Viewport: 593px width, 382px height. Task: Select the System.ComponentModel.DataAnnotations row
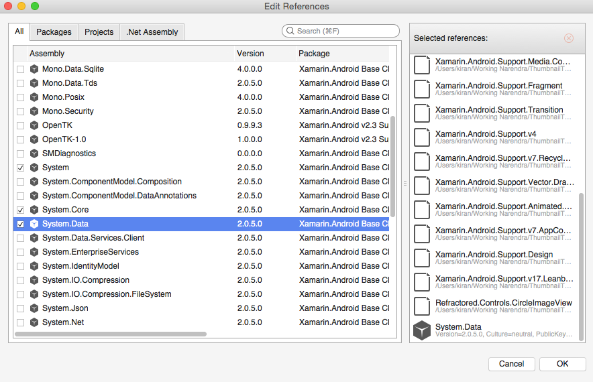coord(201,196)
